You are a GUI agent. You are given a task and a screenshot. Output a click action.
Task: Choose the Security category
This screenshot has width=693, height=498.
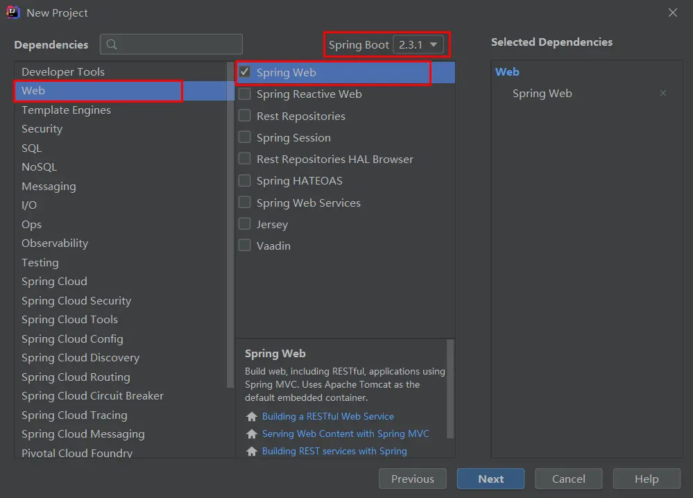click(121, 129)
